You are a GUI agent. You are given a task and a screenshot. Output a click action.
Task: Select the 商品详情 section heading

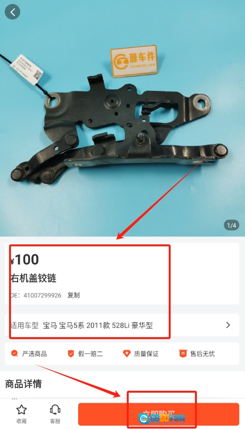coord(23,384)
